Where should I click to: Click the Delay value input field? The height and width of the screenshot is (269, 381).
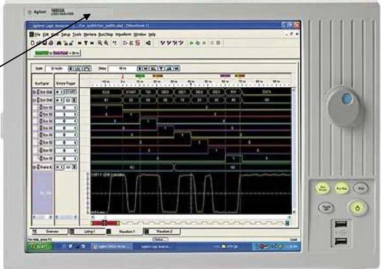[122, 69]
